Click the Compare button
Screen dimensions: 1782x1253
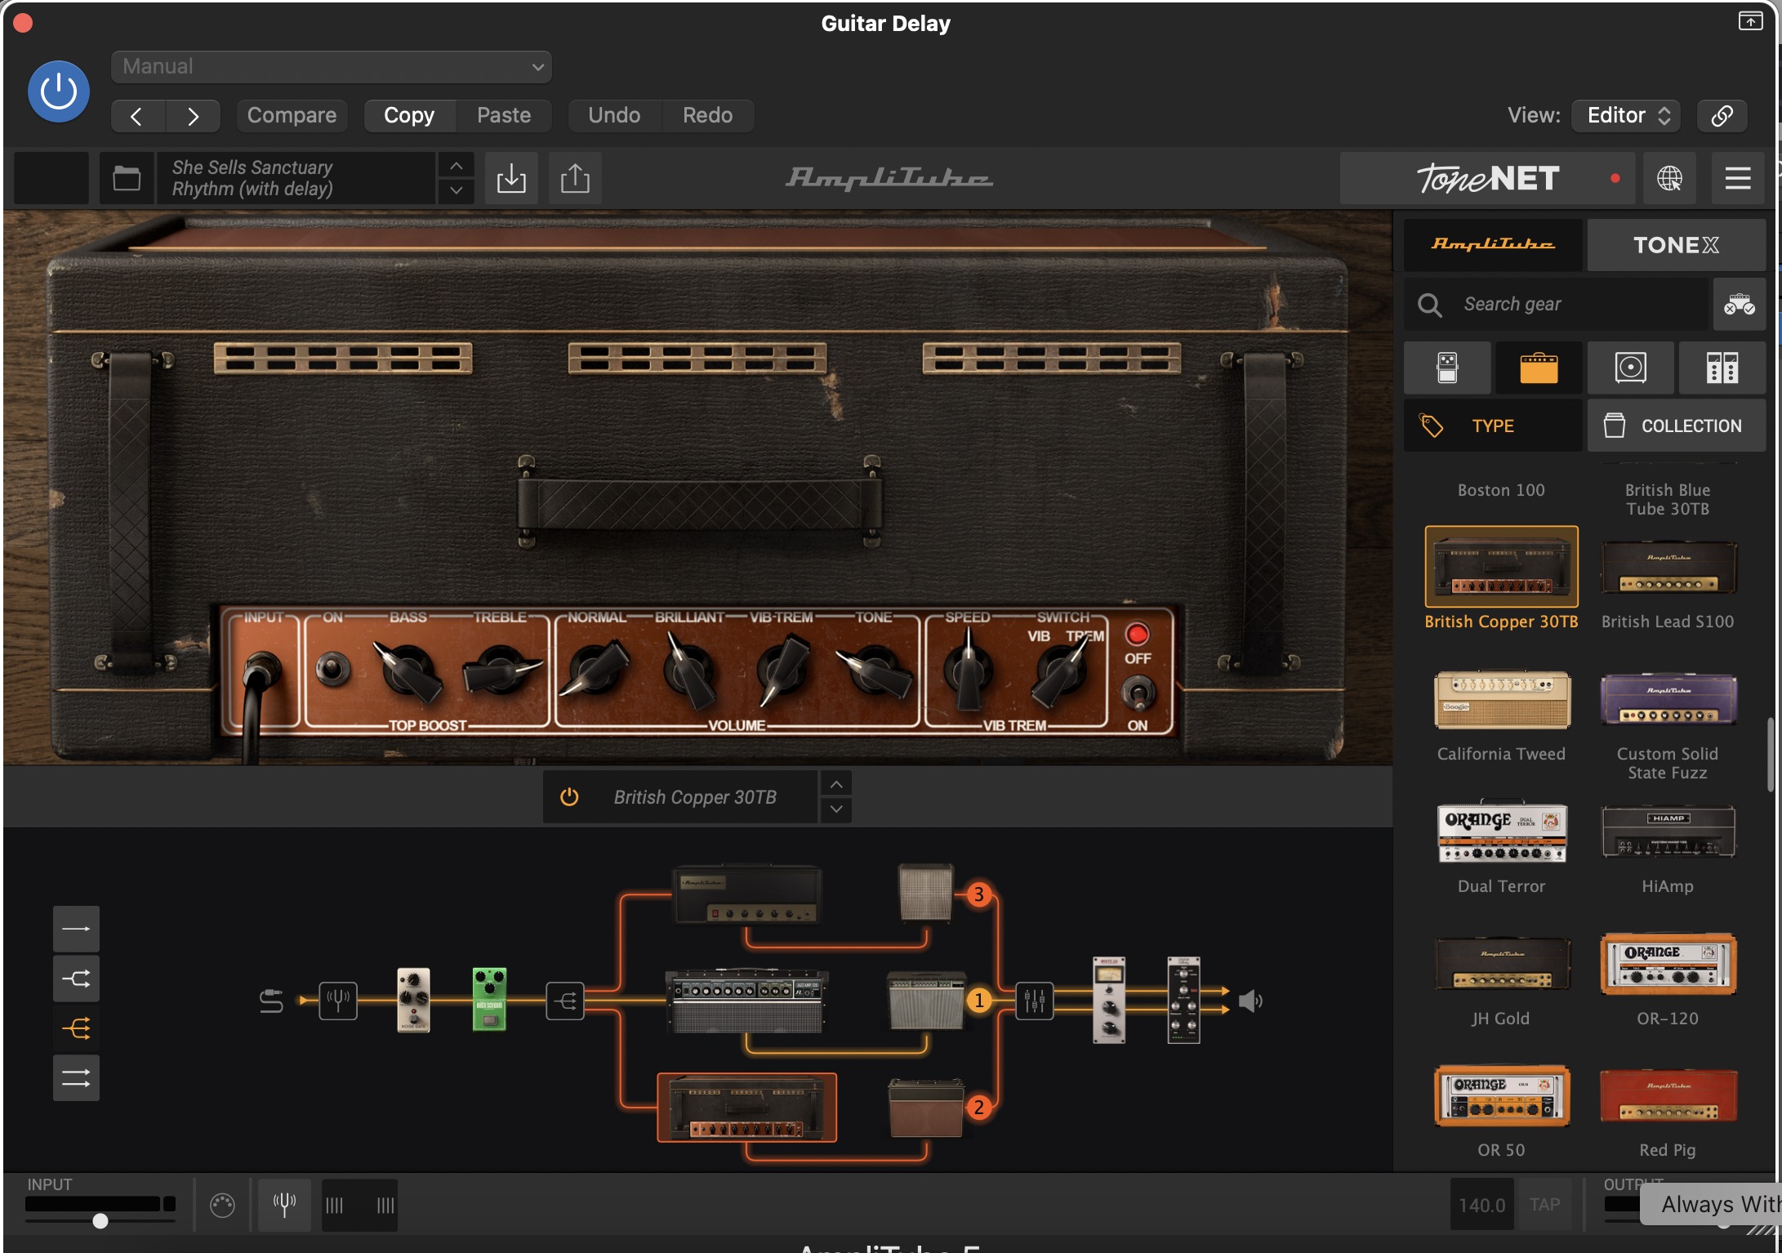(292, 115)
